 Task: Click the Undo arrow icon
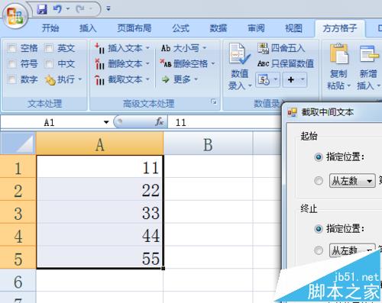pos(57,9)
